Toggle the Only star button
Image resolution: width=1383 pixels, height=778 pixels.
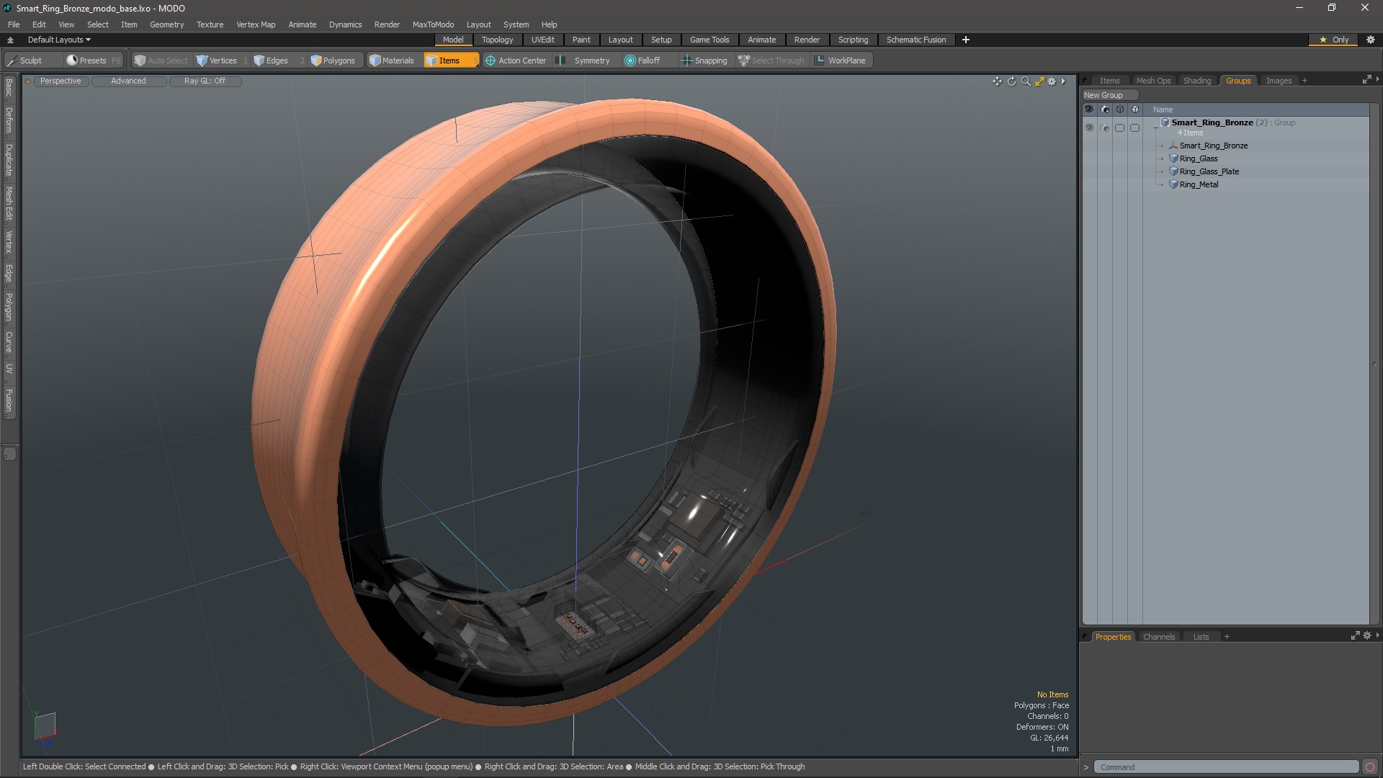tap(1333, 40)
